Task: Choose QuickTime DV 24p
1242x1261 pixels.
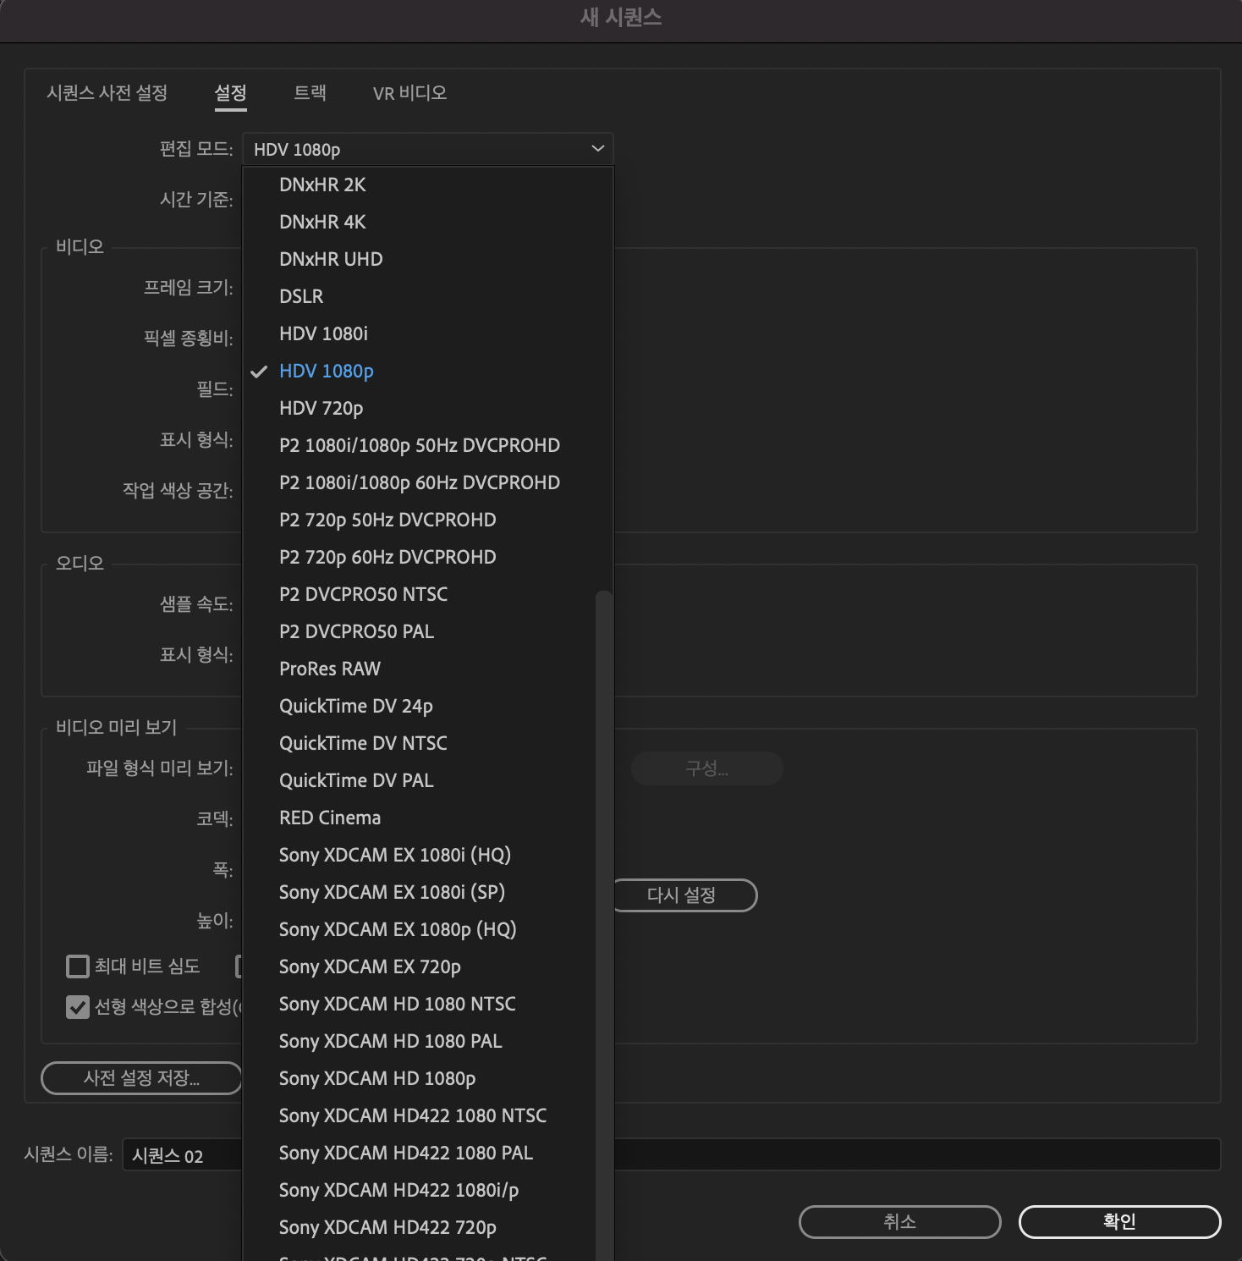Action: pyautogui.click(x=420, y=706)
